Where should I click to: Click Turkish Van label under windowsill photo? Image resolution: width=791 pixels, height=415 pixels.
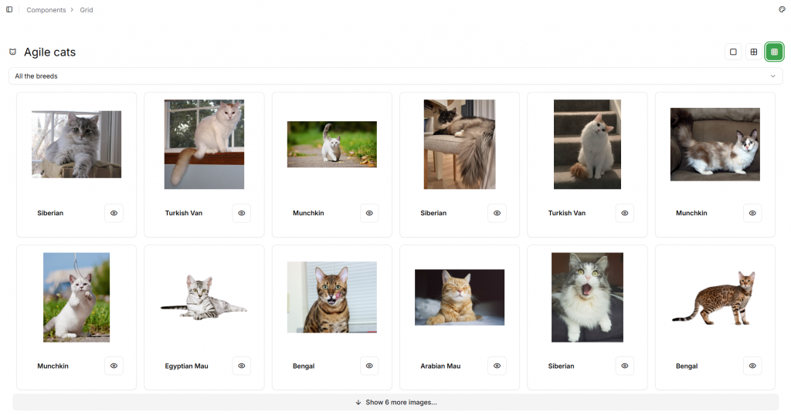coord(184,213)
